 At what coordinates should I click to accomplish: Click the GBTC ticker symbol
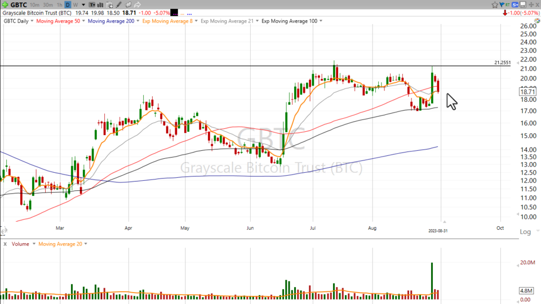19,5
